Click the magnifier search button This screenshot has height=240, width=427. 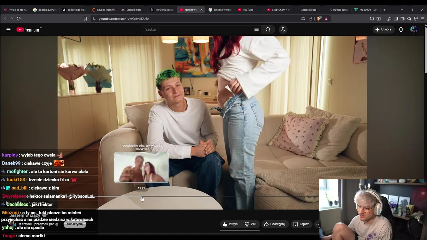click(x=268, y=30)
